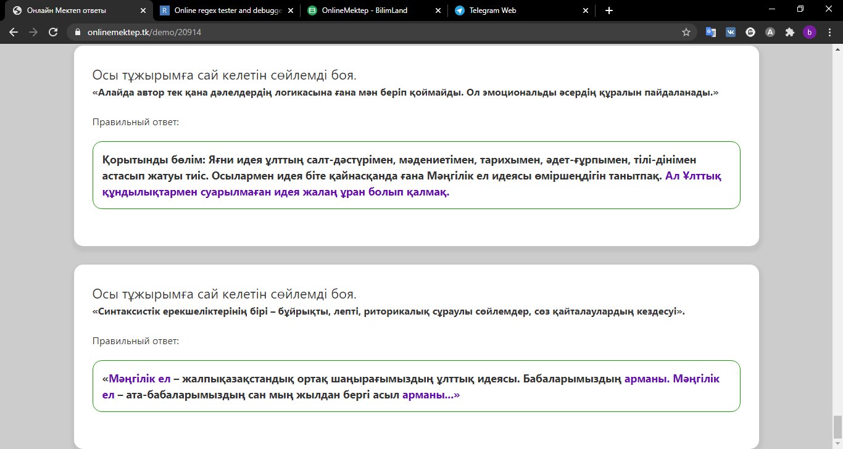Switch to OnlineMektep - BilimLand tab
Screen dimensions: 843x449
375,10
